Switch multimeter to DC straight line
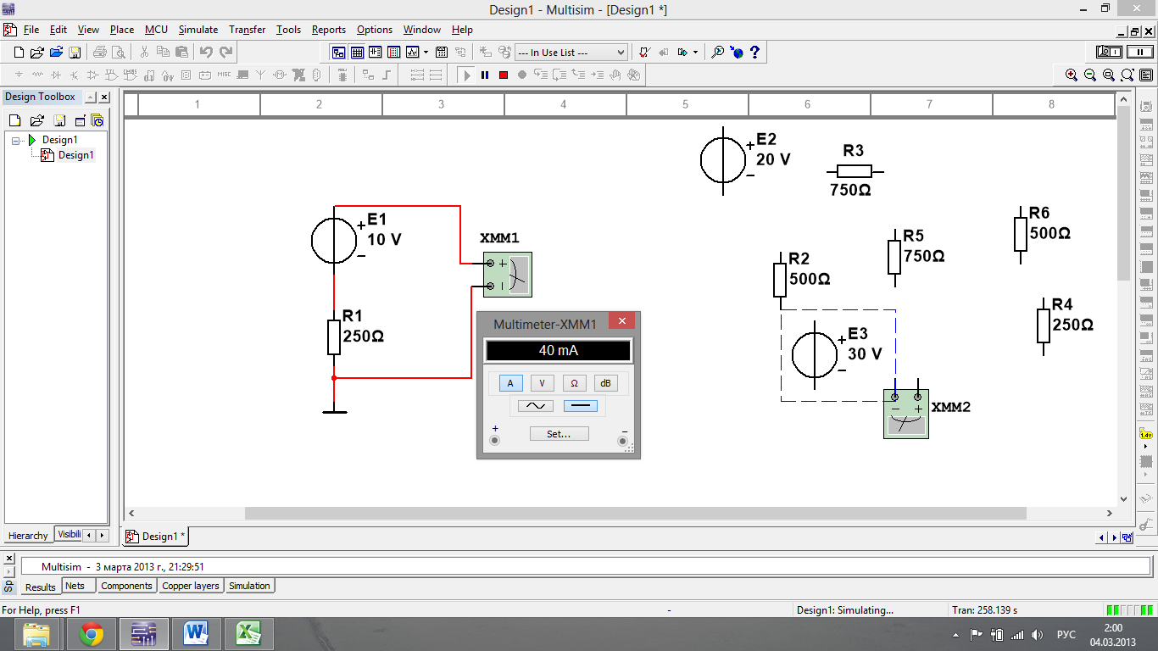This screenshot has width=1158, height=651. [581, 406]
